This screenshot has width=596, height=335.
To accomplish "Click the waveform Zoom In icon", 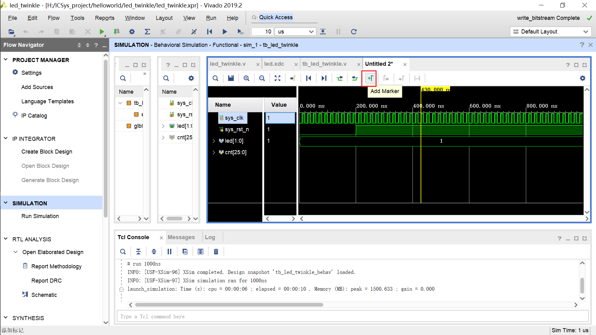I will coord(246,78).
